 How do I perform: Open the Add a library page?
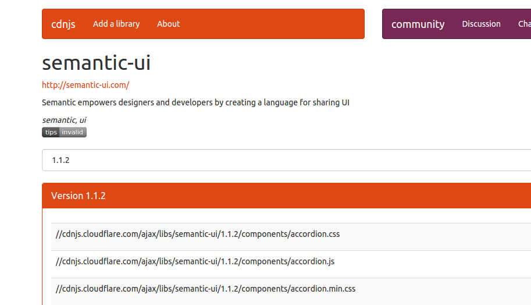click(x=116, y=24)
